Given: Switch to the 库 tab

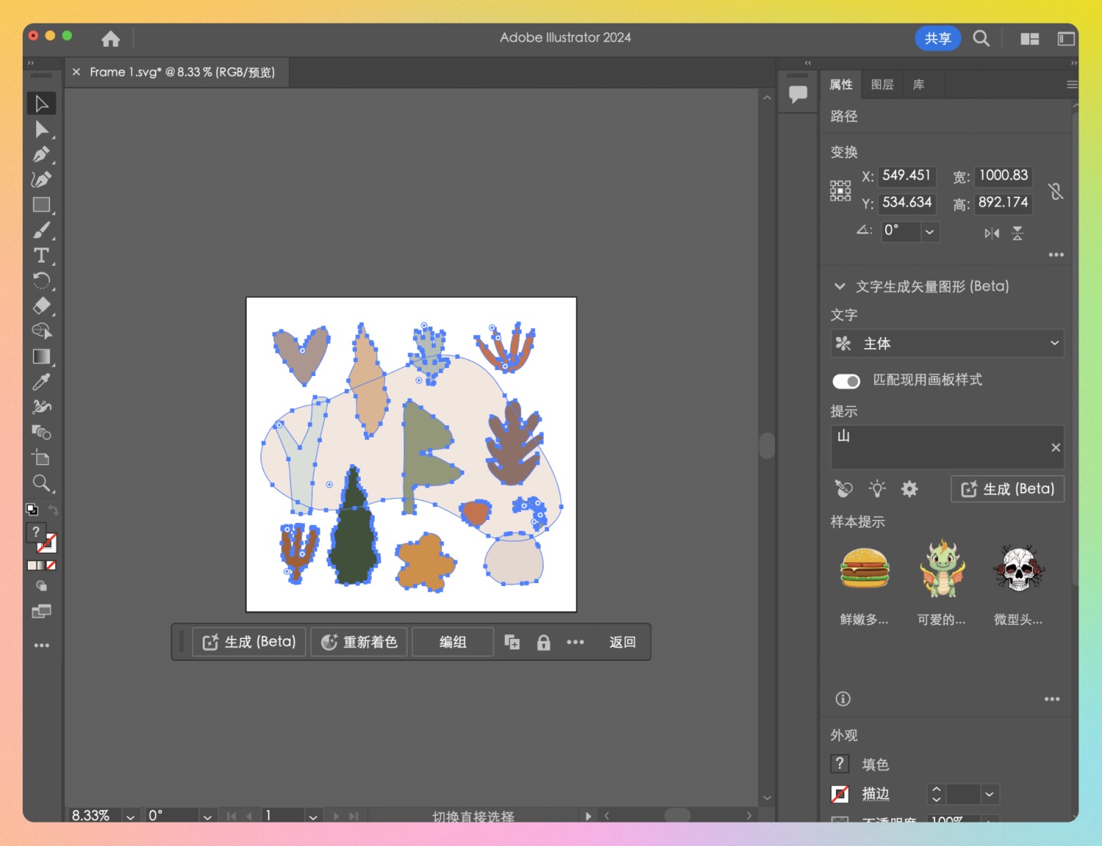Looking at the screenshot, I should click(x=919, y=84).
